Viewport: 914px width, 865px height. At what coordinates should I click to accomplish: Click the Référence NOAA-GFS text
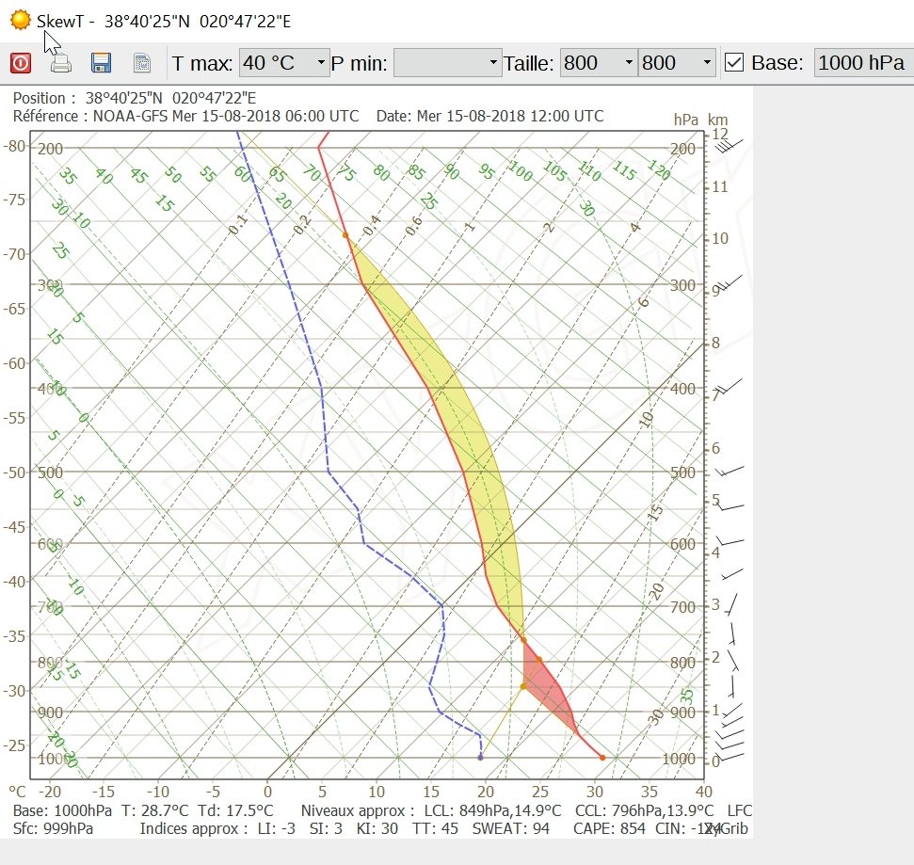[x=186, y=116]
